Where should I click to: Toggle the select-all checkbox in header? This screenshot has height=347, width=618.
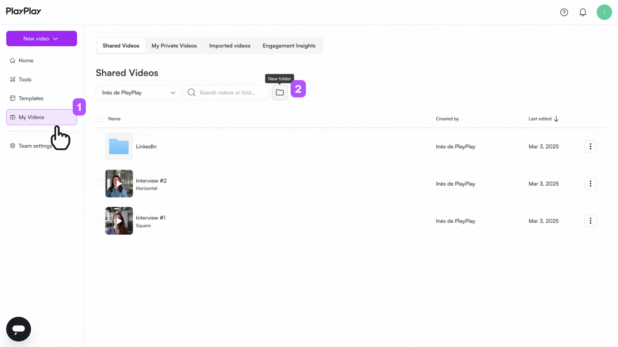[99, 119]
